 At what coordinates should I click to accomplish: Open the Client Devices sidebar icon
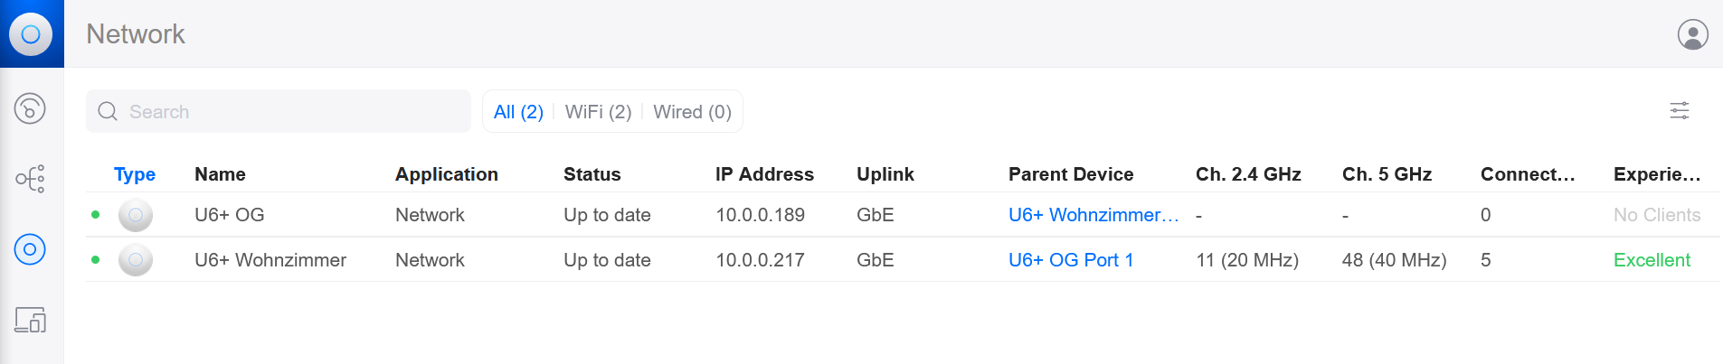[30, 320]
